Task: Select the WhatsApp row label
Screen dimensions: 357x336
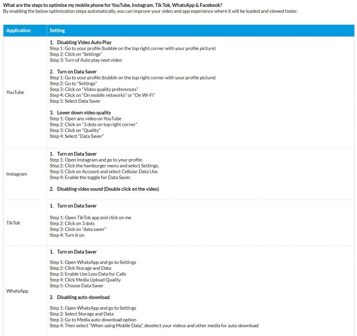Action: click(x=17, y=291)
